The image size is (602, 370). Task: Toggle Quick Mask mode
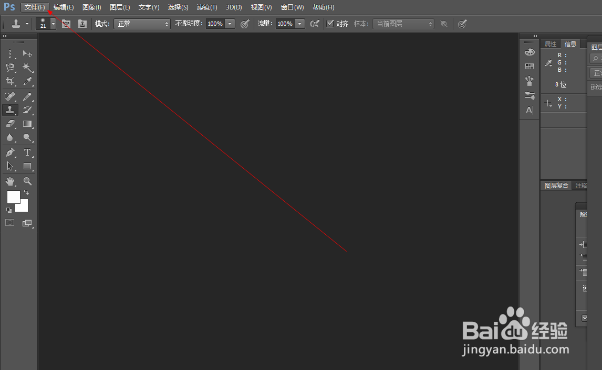click(x=9, y=223)
